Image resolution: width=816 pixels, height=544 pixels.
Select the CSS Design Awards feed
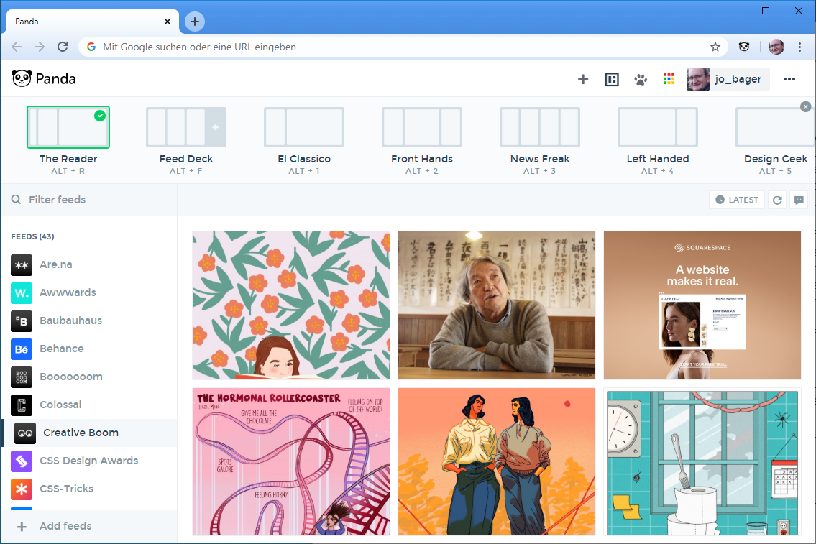point(88,461)
